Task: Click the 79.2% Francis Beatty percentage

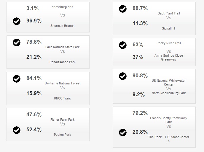Action: pyautogui.click(x=140, y=113)
